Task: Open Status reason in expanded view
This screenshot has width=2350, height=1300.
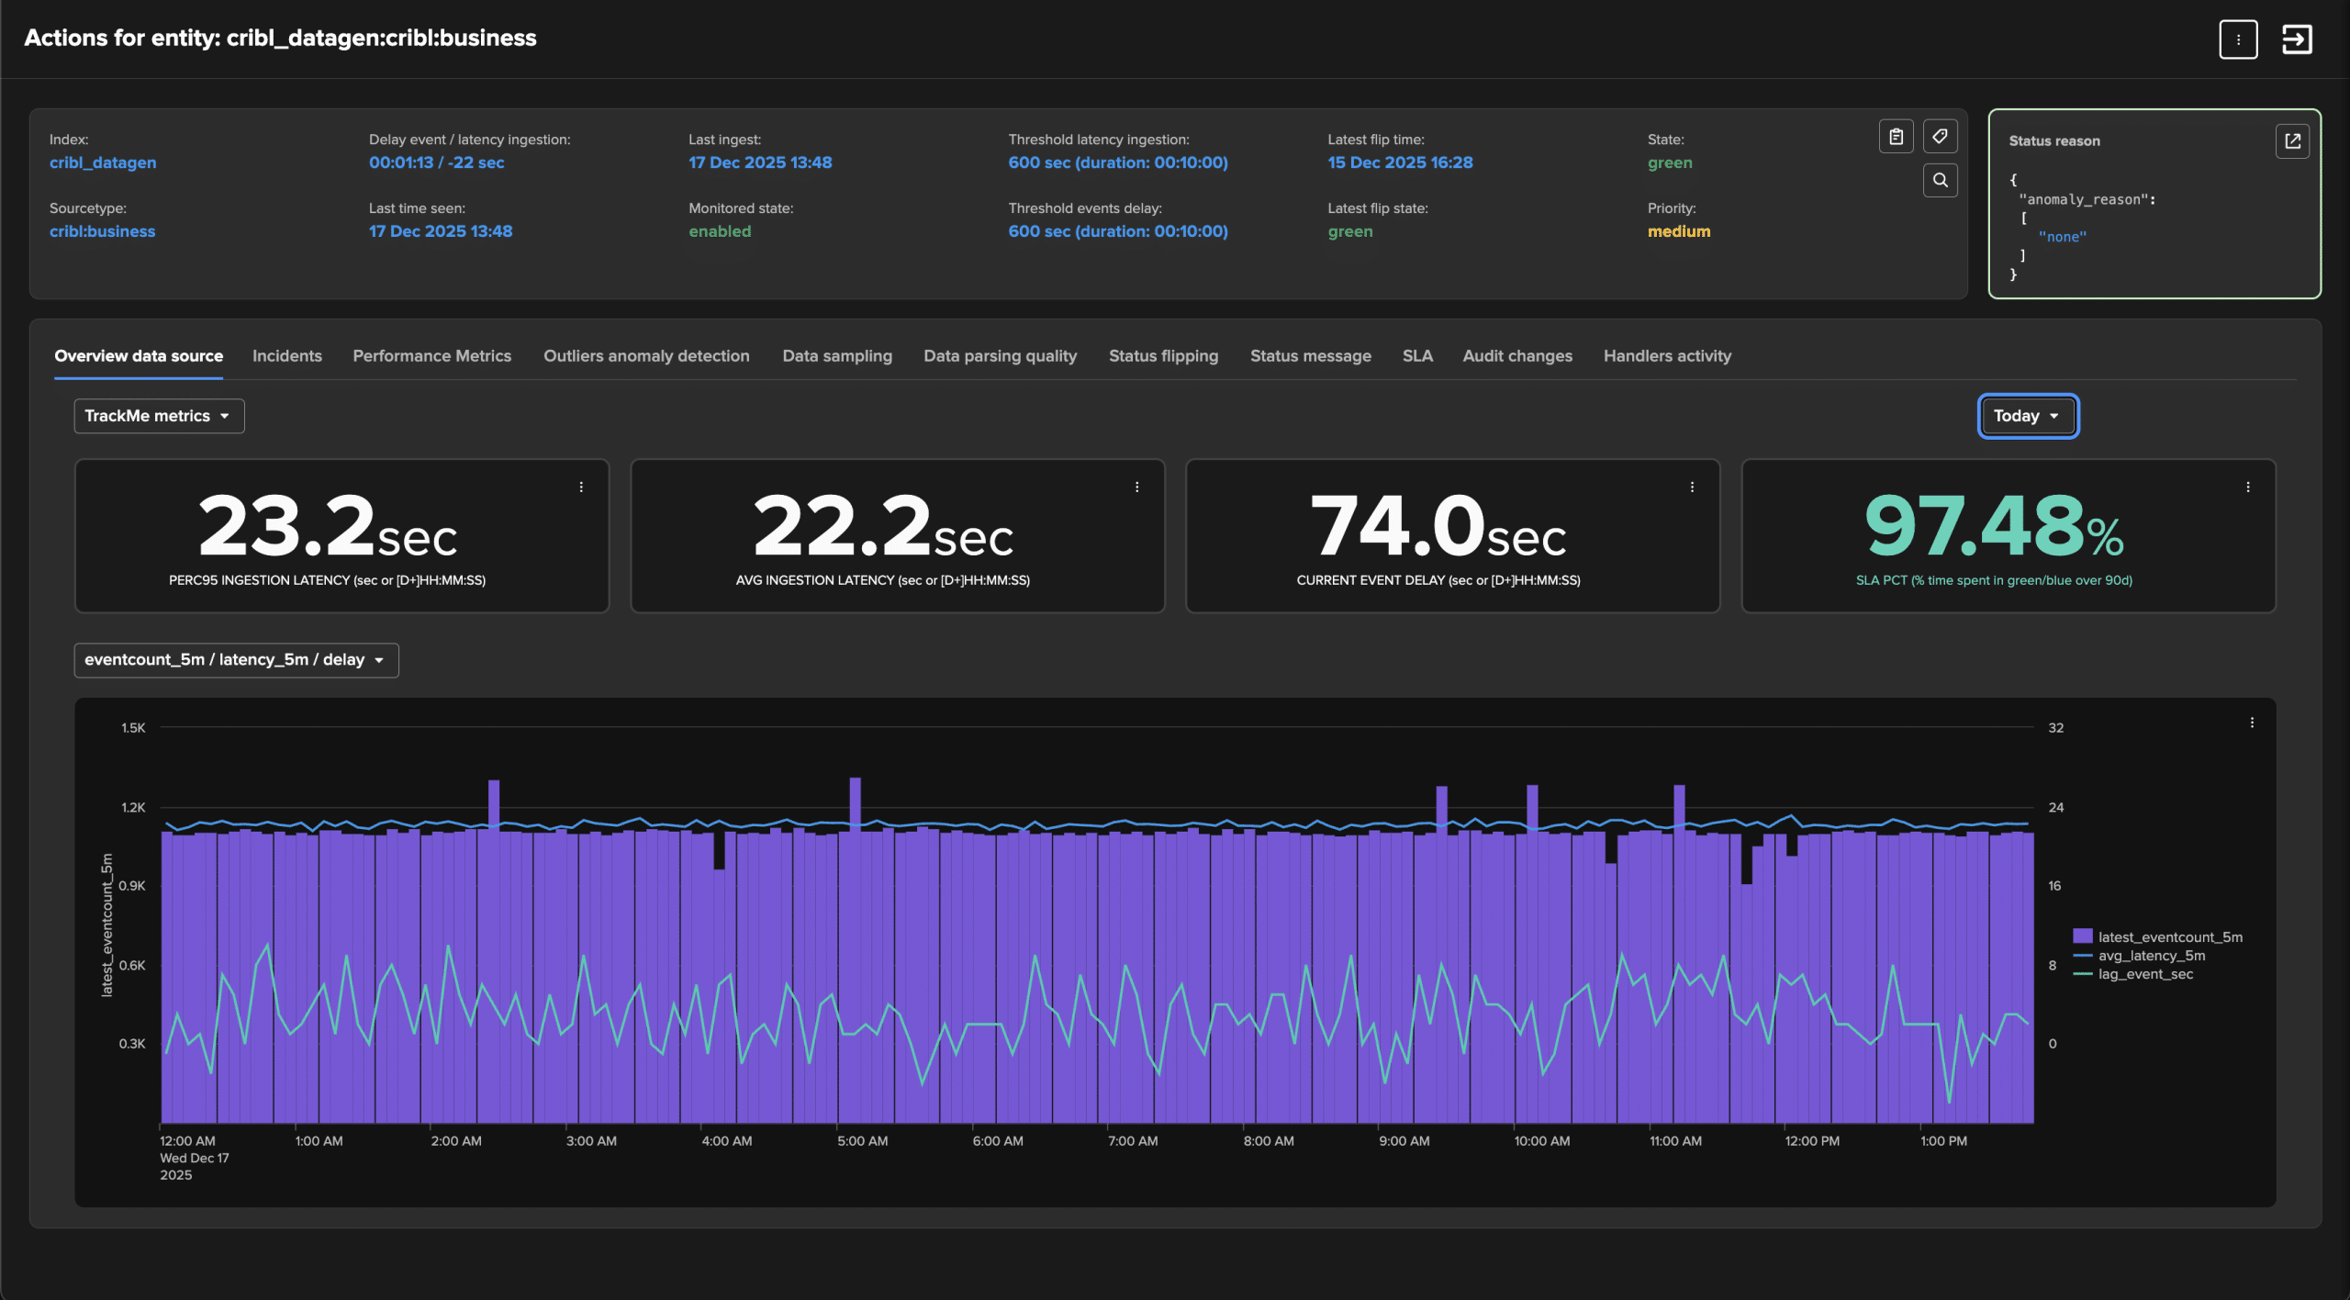Action: pyautogui.click(x=2292, y=141)
